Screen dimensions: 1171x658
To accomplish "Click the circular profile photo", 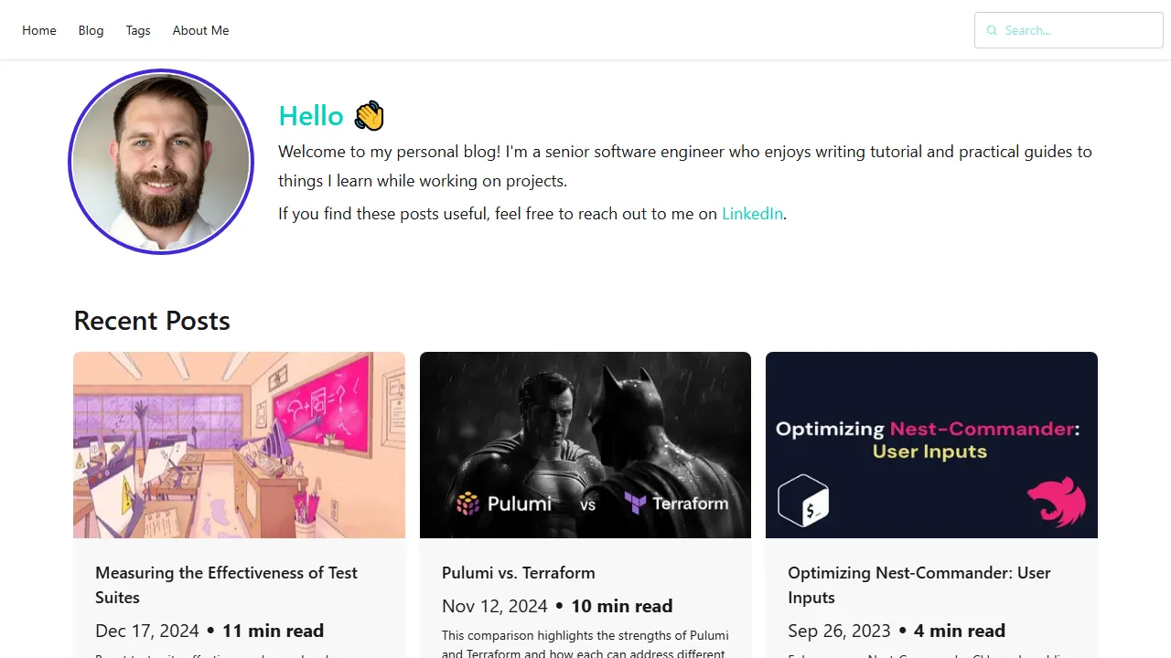I will (161, 162).
